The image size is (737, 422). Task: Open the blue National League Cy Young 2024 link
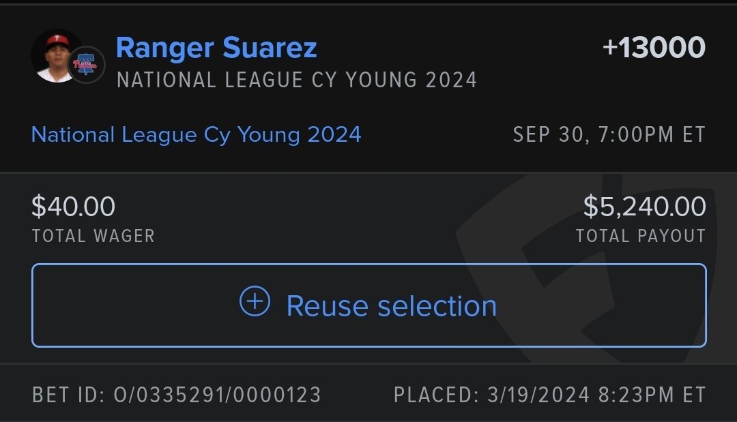click(x=197, y=134)
